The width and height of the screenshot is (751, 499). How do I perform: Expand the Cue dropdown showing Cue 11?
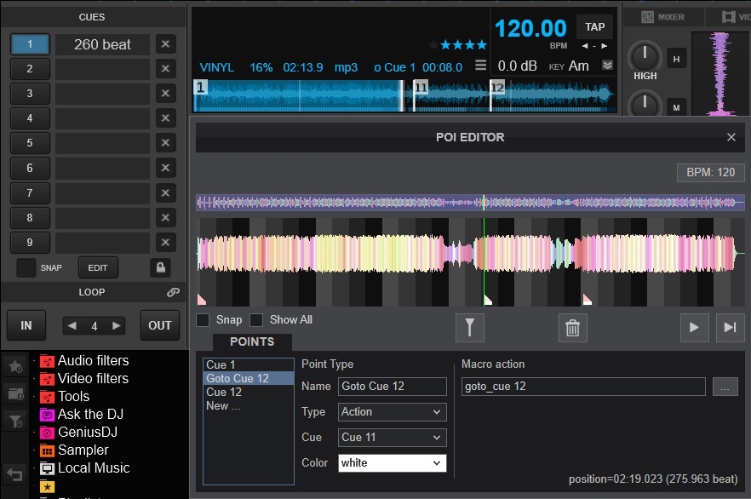[x=392, y=438]
